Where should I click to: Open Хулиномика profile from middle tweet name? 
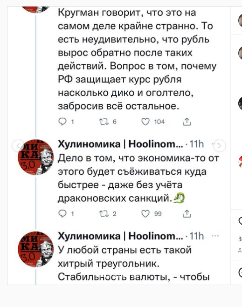(x=120, y=144)
